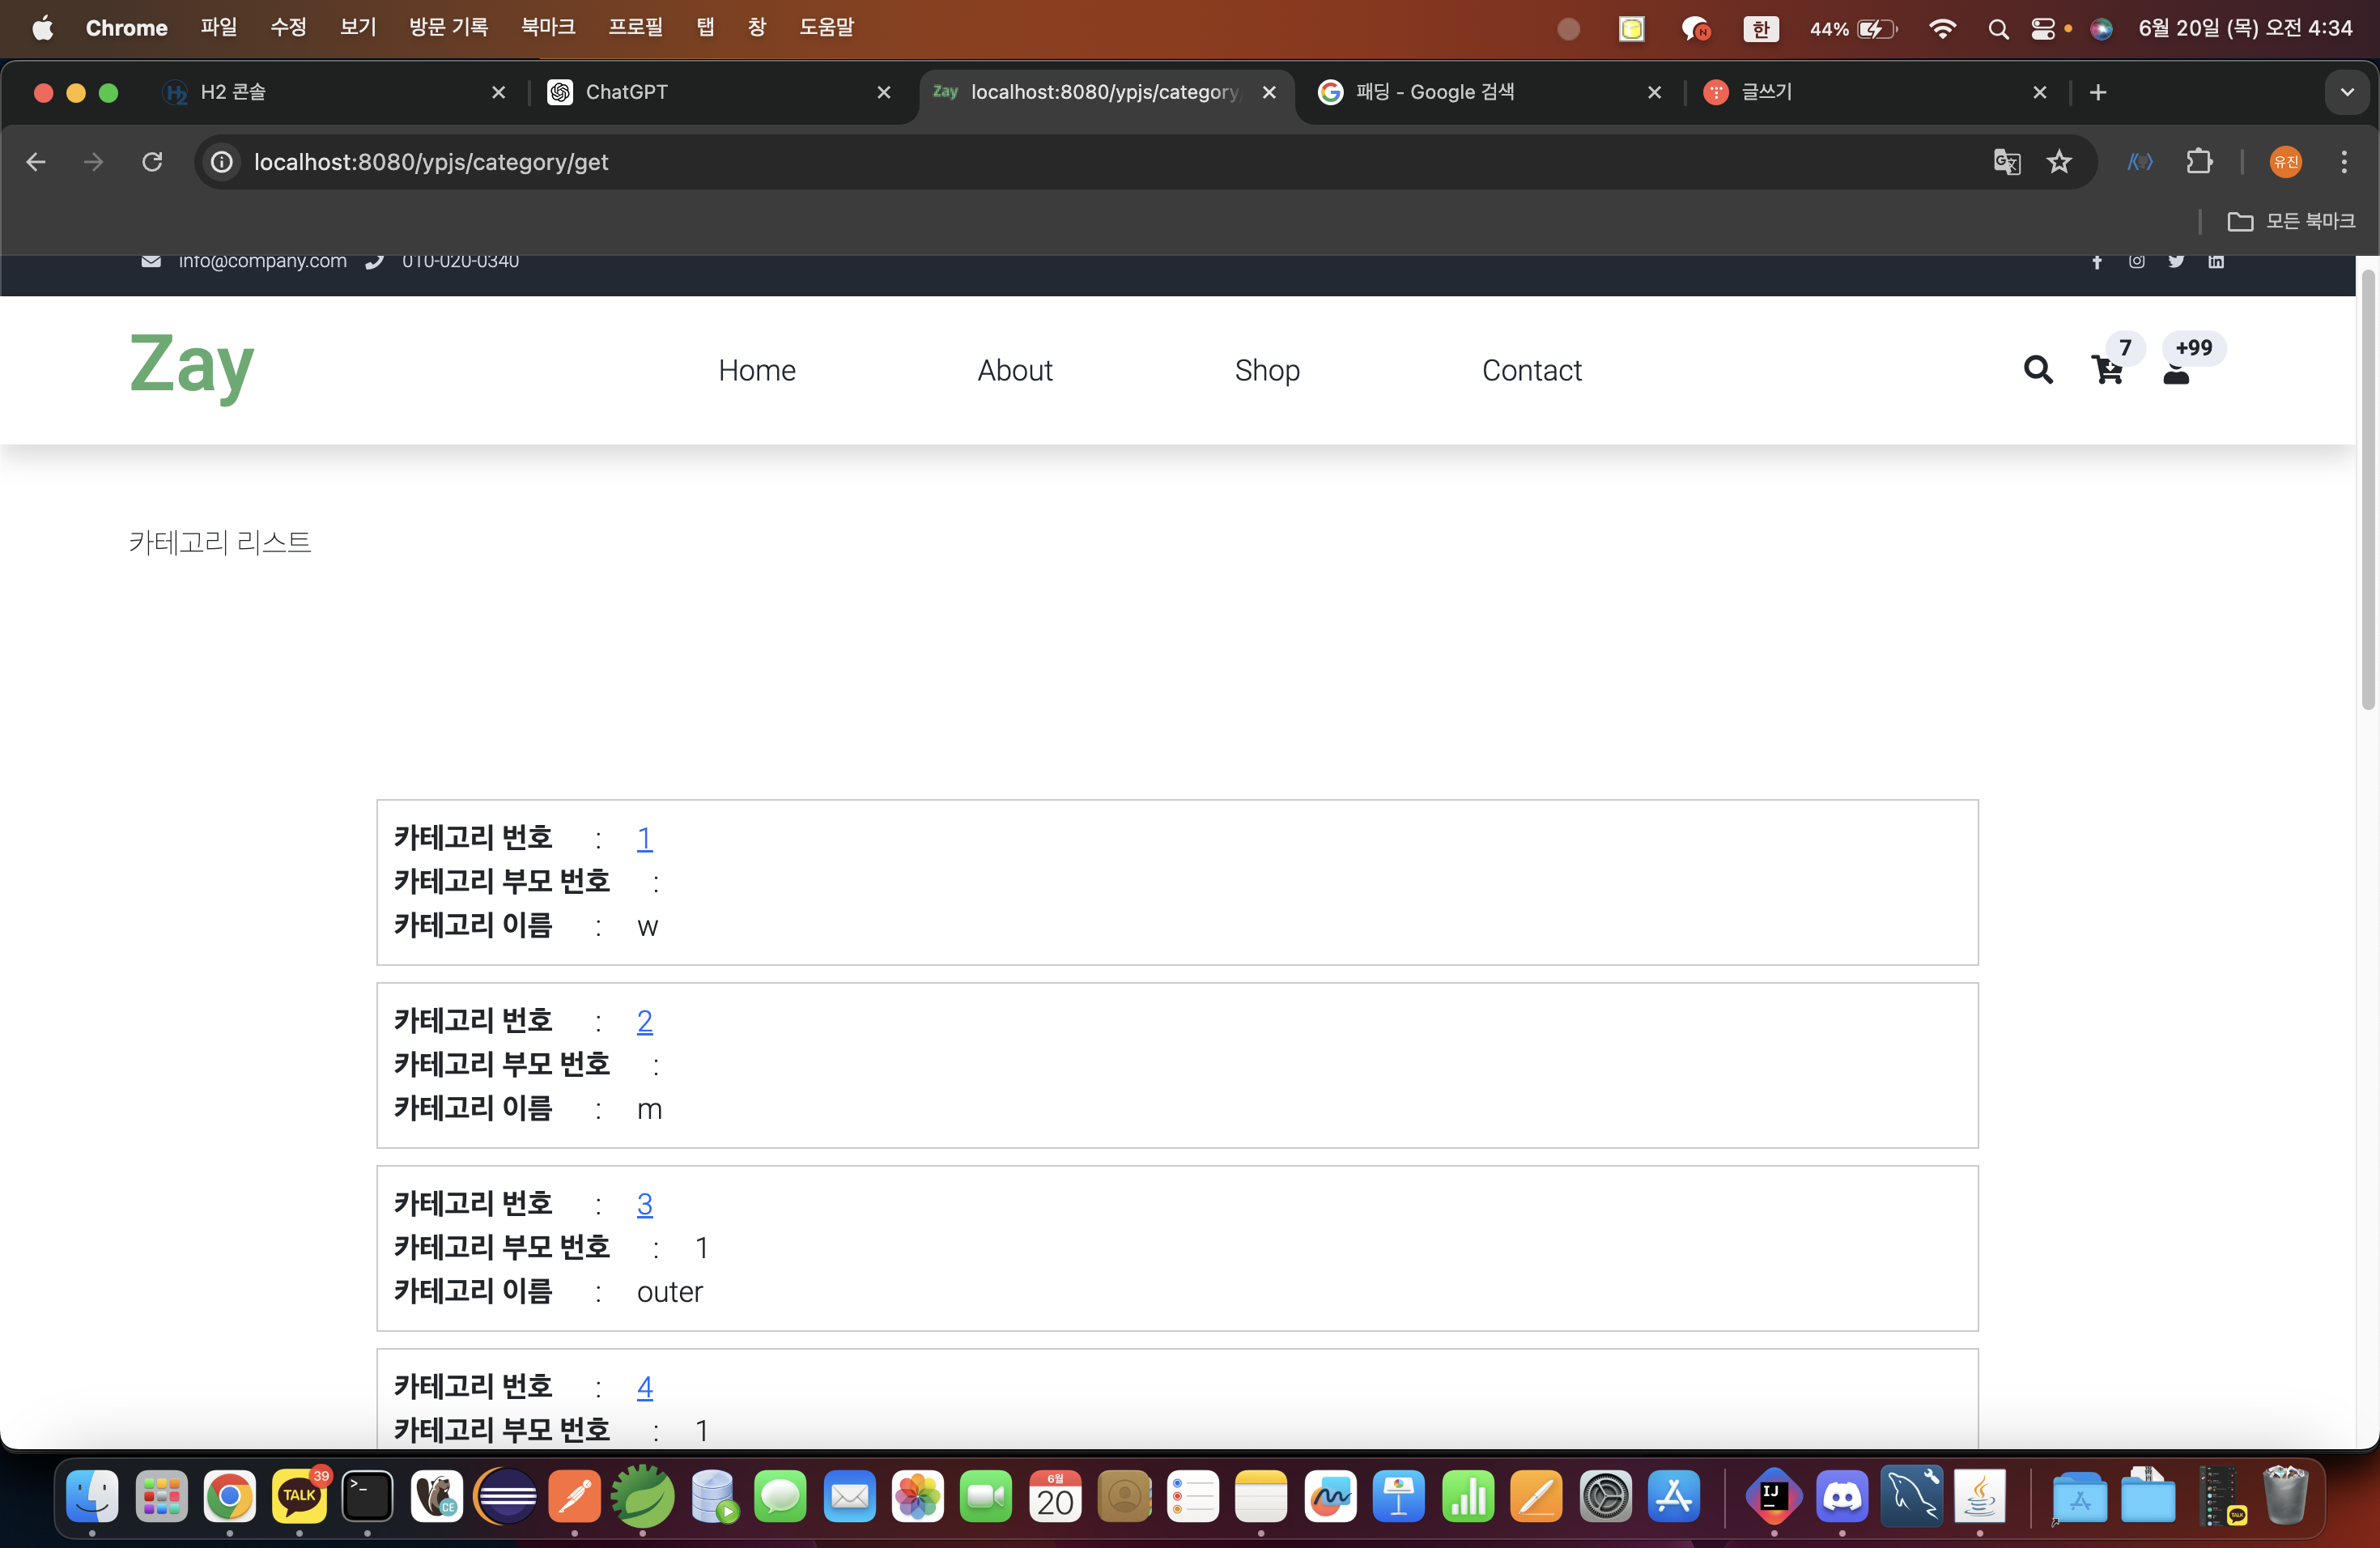Click the localhost URL address field
The image size is (2380, 1548).
pyautogui.click(x=431, y=162)
